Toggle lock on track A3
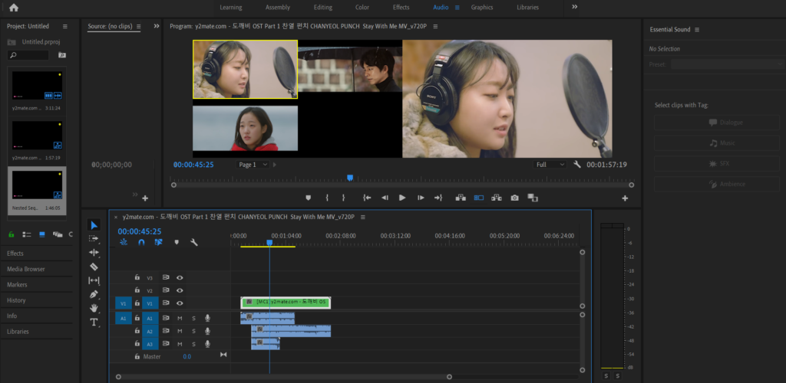Image resolution: width=786 pixels, height=383 pixels. [137, 344]
